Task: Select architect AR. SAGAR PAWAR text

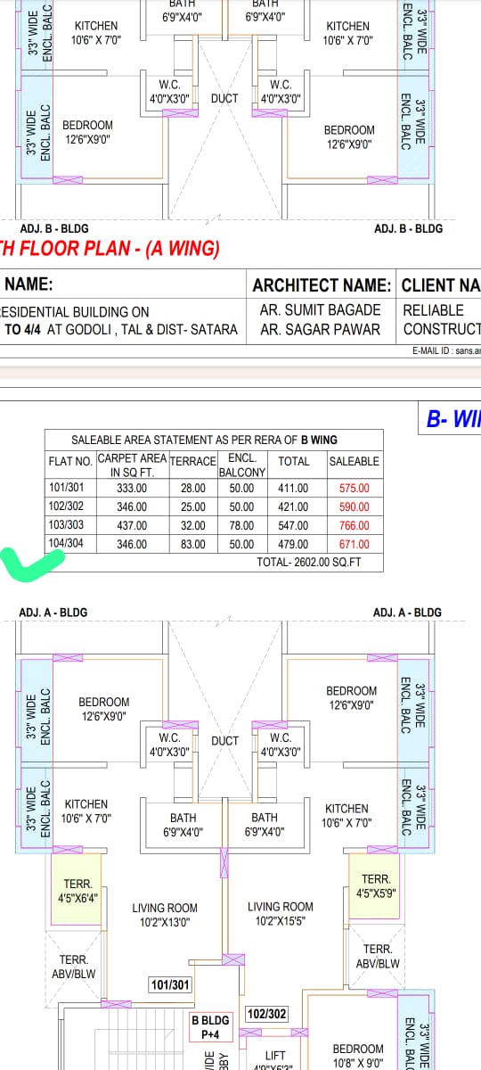Action: click(x=320, y=330)
